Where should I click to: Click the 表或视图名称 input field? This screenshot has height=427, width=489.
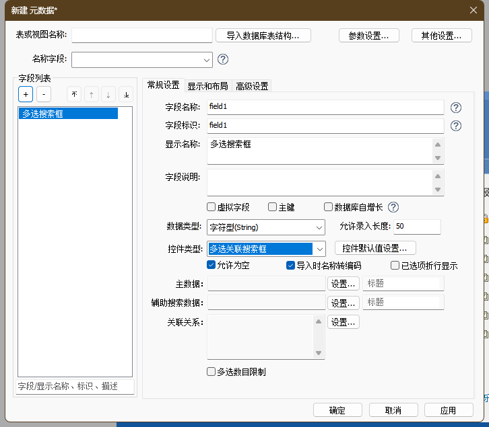tap(141, 36)
